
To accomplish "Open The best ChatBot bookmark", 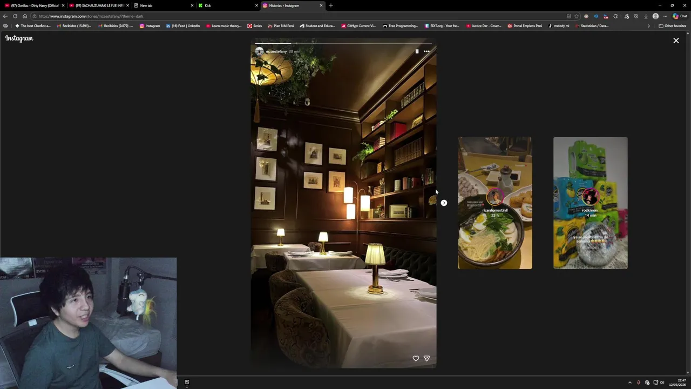I will coord(33,26).
